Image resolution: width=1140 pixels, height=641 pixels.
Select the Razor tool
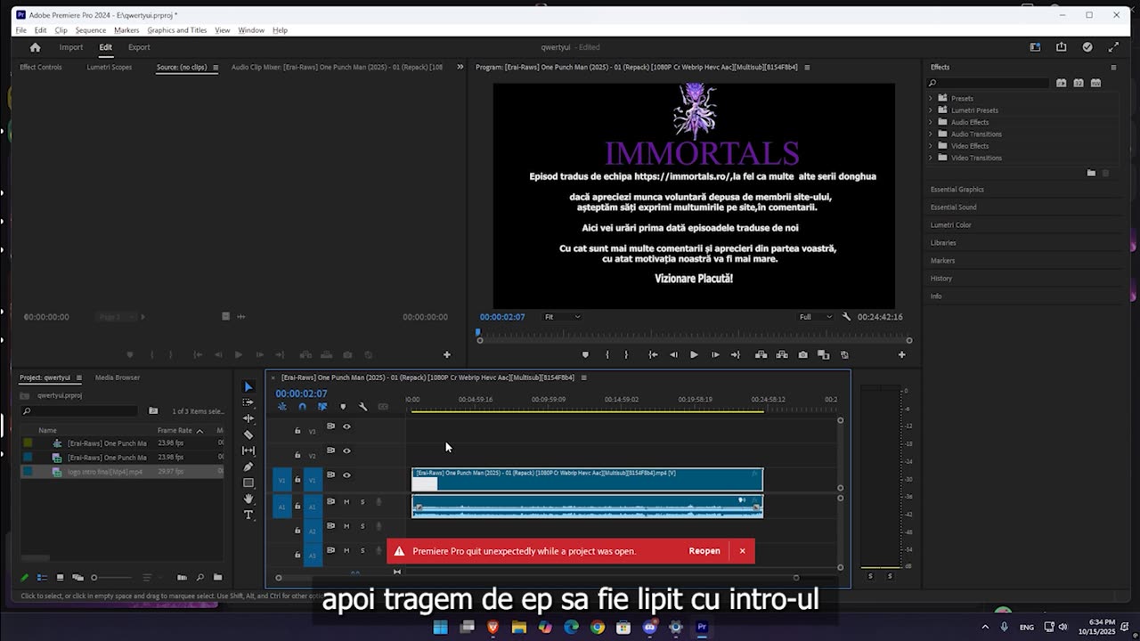(x=248, y=434)
